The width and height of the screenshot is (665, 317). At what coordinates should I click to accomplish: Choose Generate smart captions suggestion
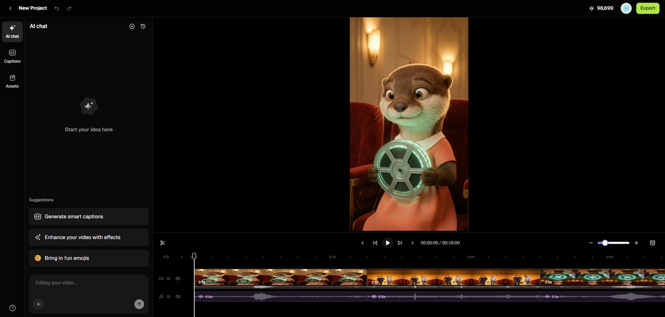[89, 217]
